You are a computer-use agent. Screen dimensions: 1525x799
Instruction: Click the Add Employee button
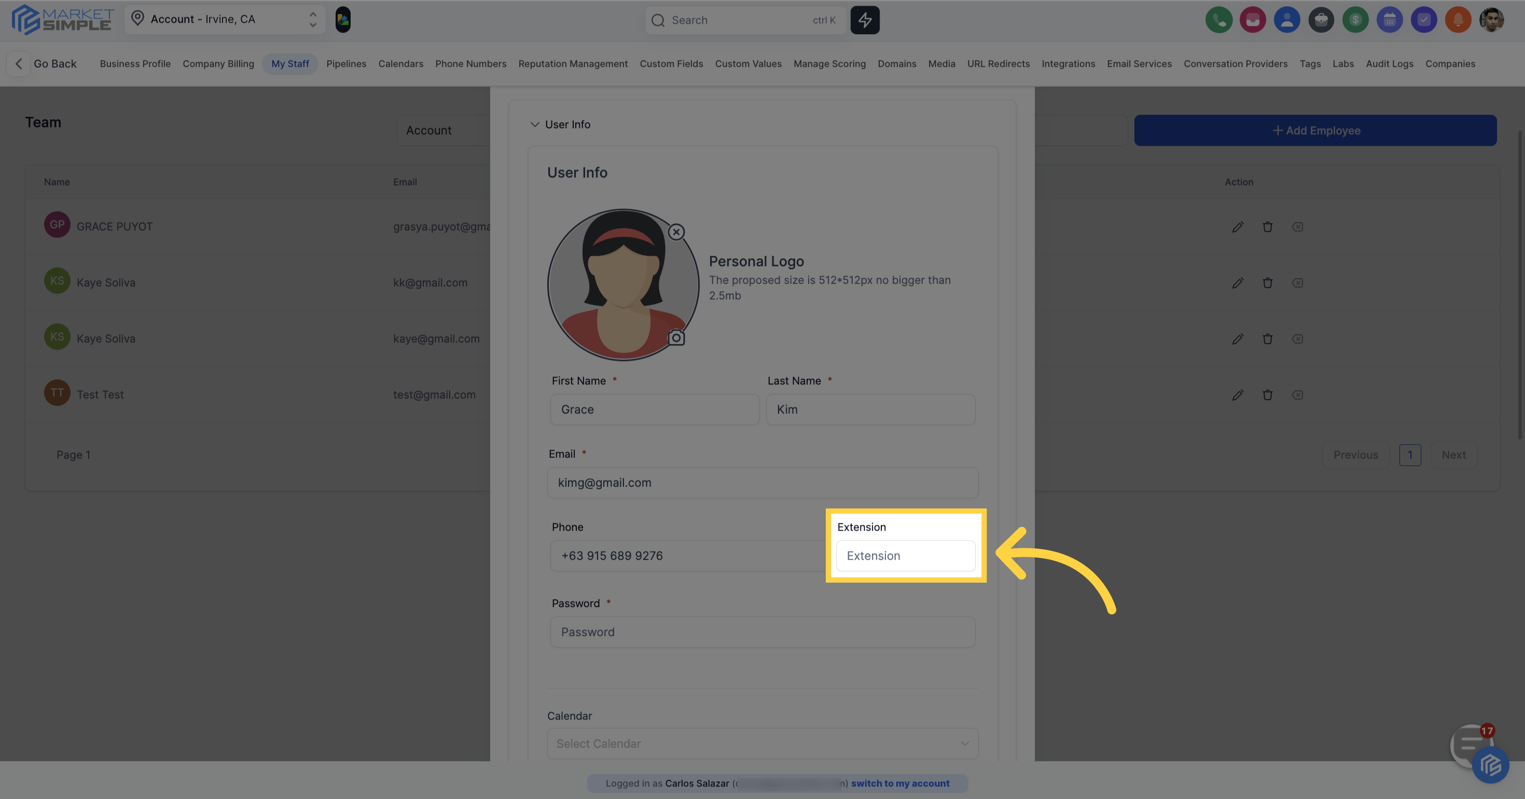tap(1315, 130)
